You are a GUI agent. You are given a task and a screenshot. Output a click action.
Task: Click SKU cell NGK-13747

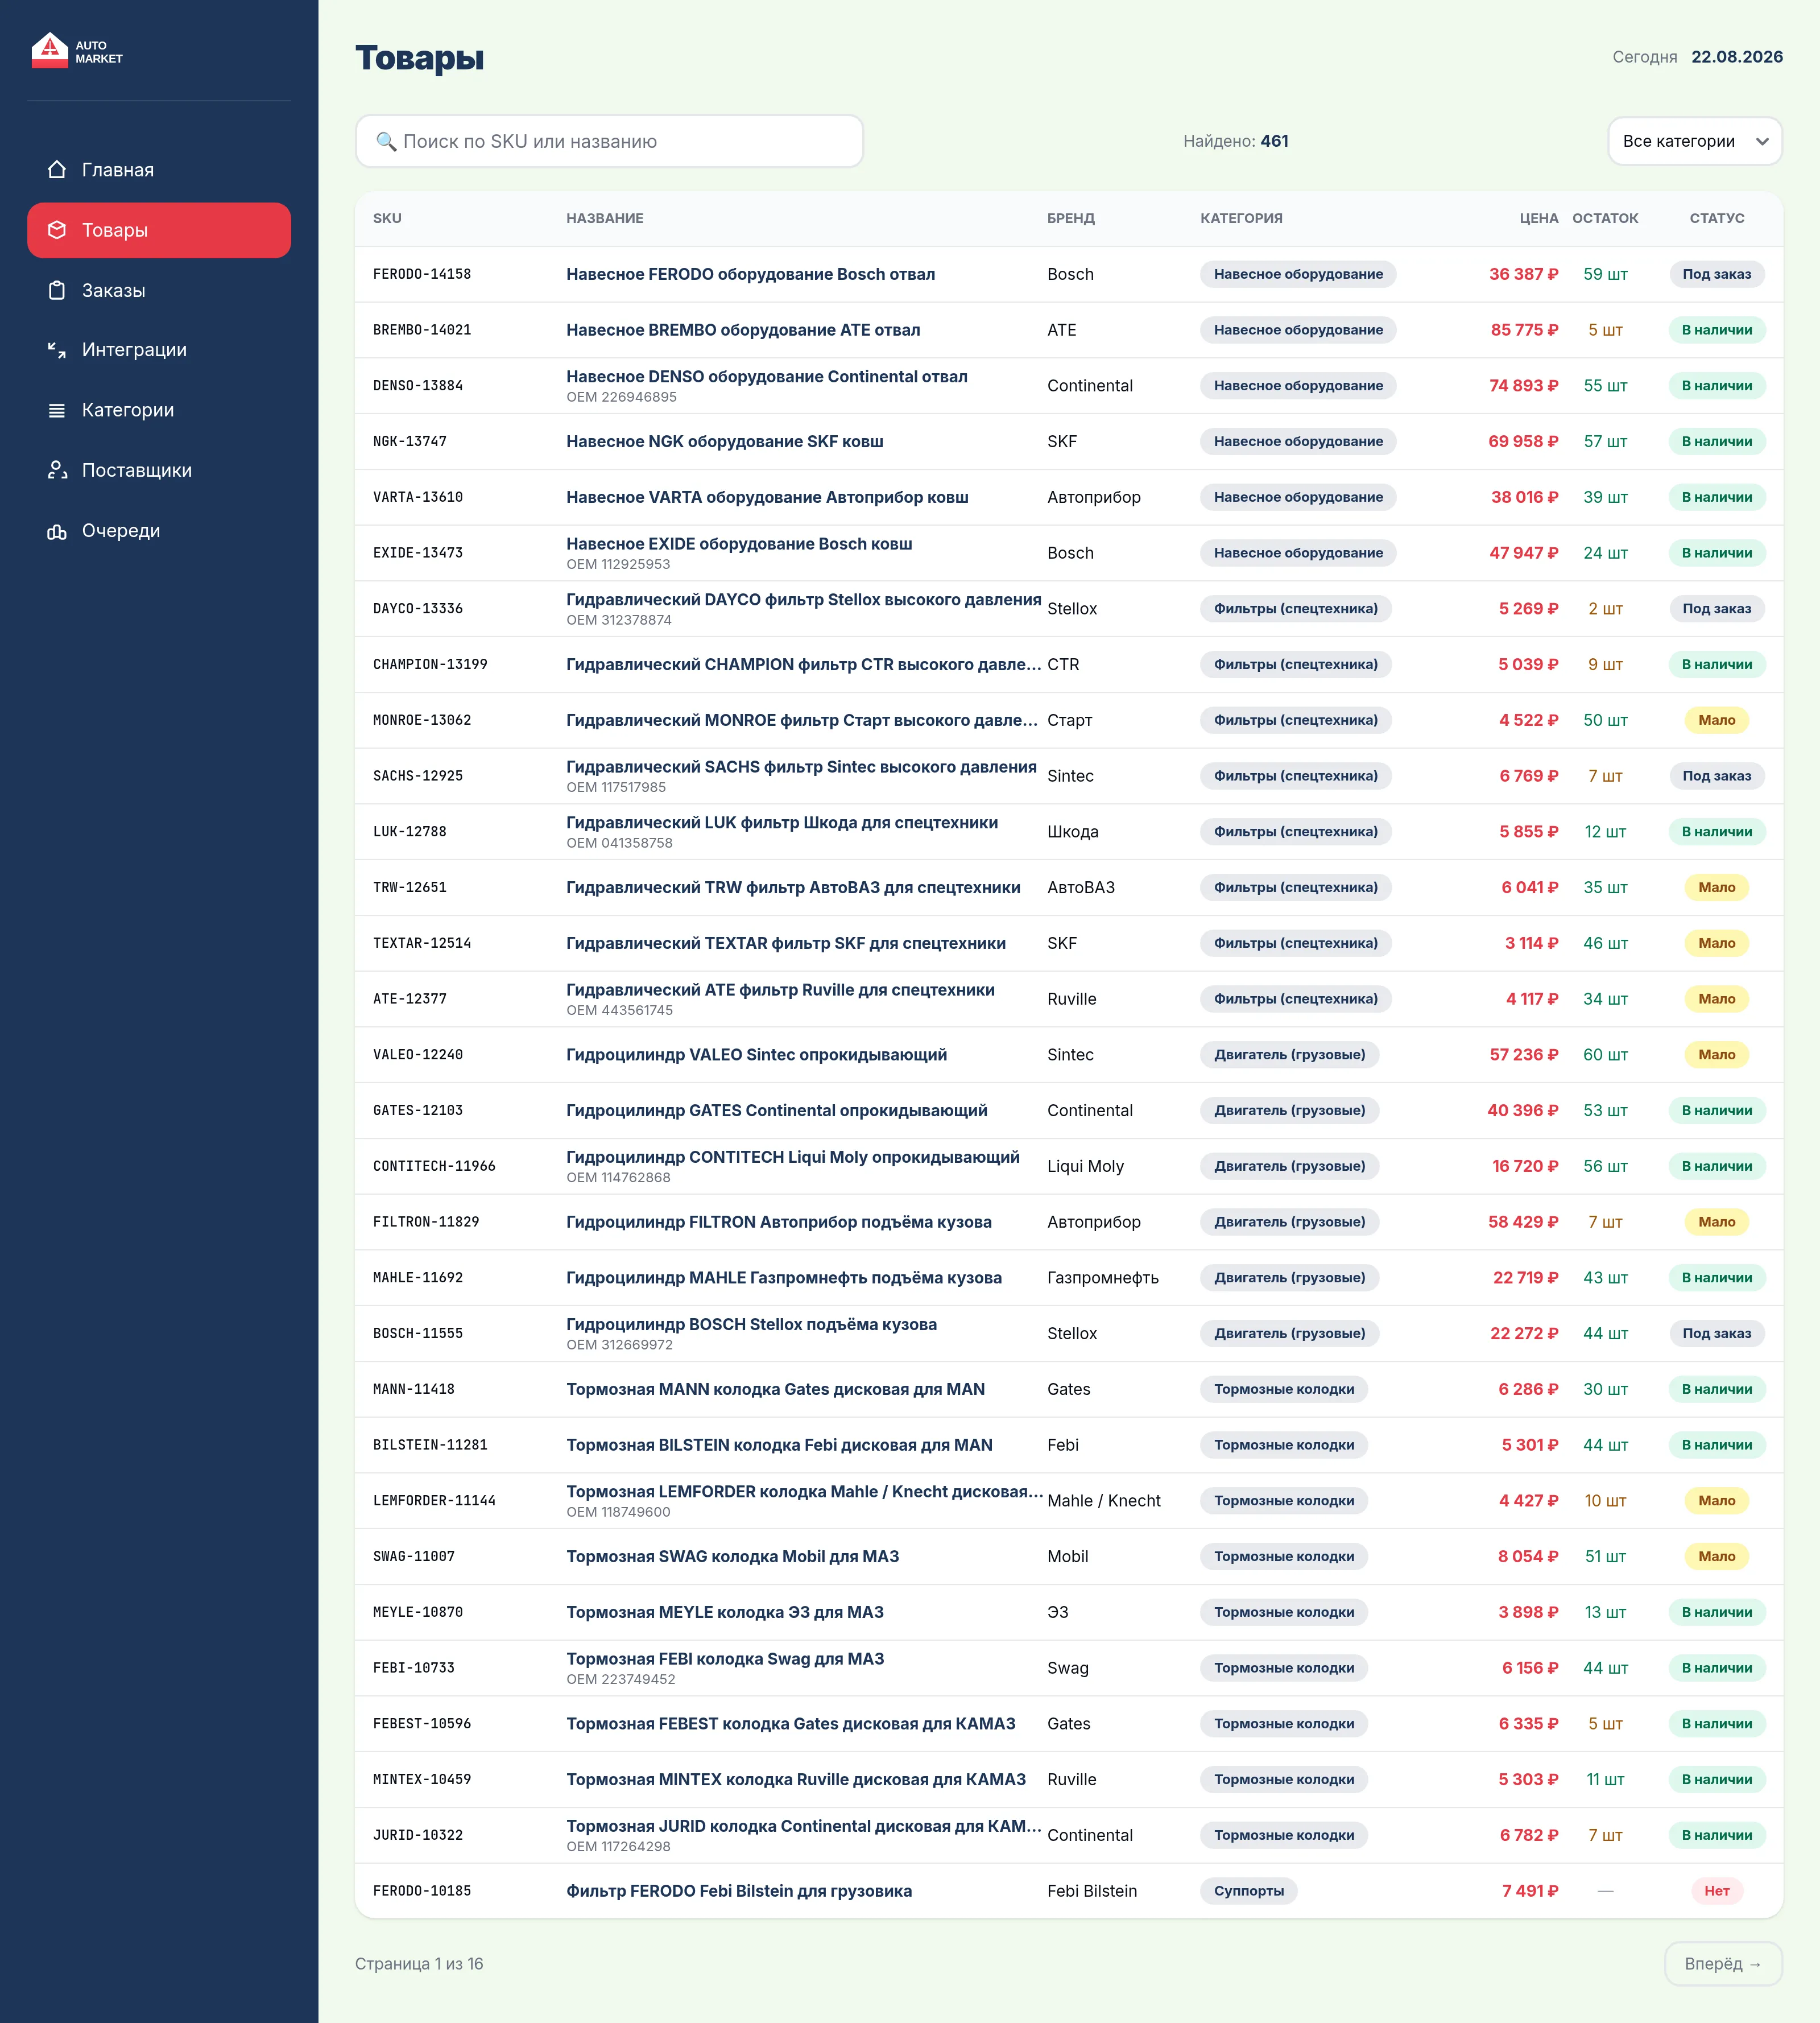tap(410, 442)
